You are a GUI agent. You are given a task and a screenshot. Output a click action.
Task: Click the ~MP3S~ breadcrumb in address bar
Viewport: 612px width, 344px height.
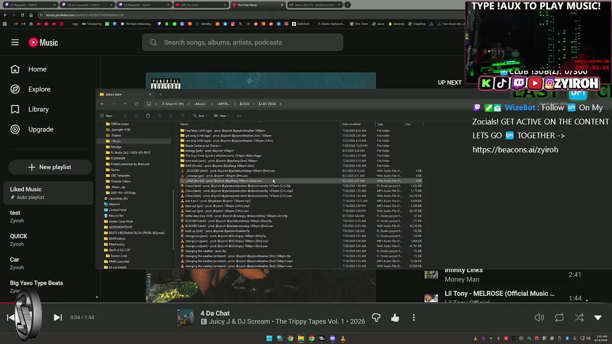click(223, 104)
